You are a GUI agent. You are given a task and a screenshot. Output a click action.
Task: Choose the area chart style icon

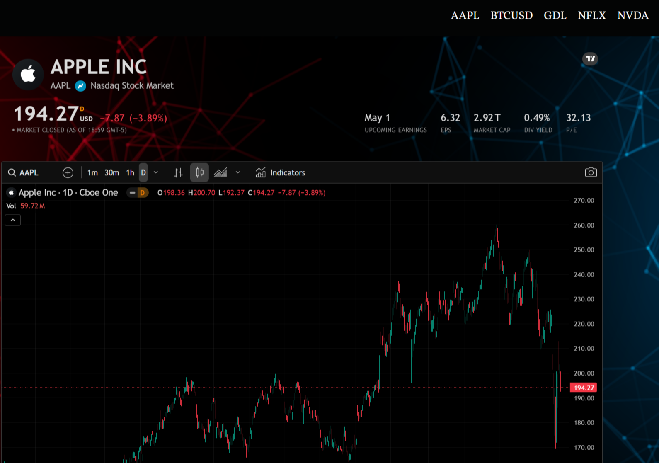tap(220, 172)
